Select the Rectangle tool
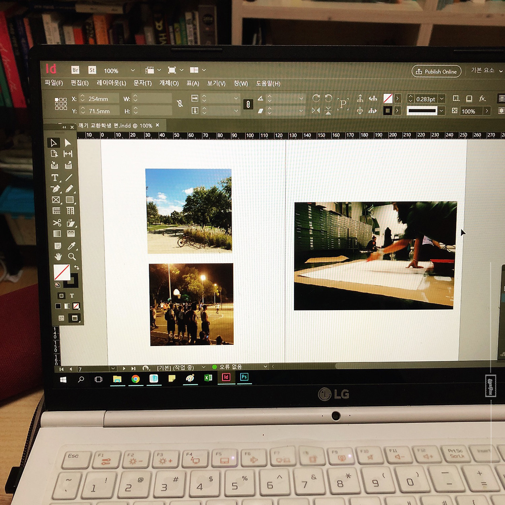505x505 pixels. click(x=70, y=200)
